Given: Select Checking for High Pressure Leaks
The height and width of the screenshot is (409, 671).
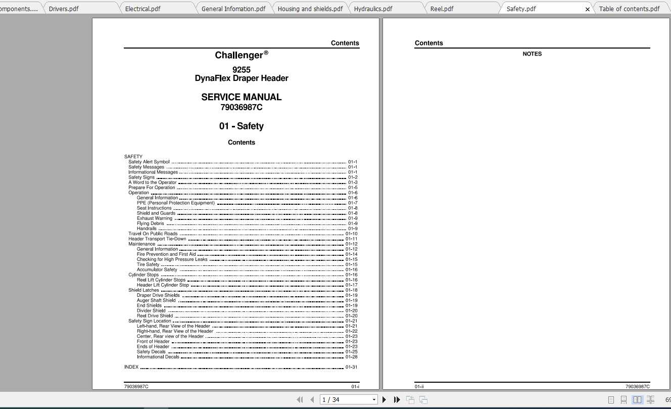Looking at the screenshot, I should (247, 259).
